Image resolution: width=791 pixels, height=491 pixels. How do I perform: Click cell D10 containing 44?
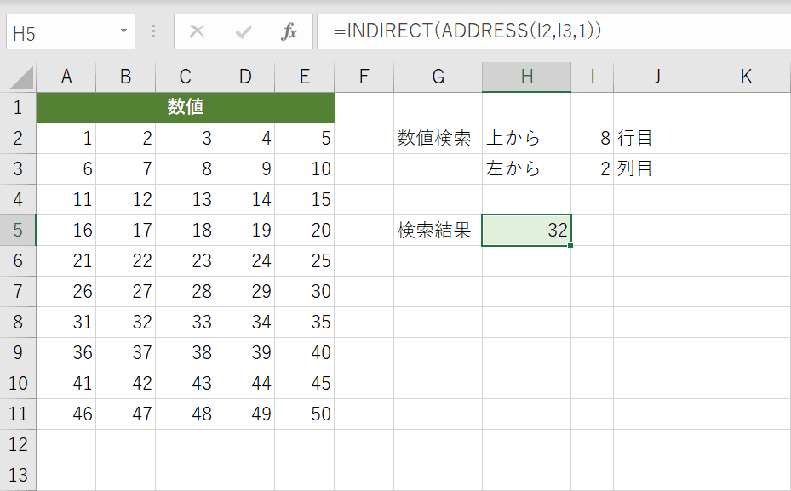click(x=244, y=383)
